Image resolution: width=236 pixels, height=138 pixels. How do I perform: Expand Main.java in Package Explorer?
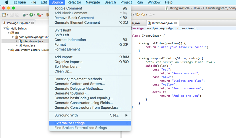(17, 45)
